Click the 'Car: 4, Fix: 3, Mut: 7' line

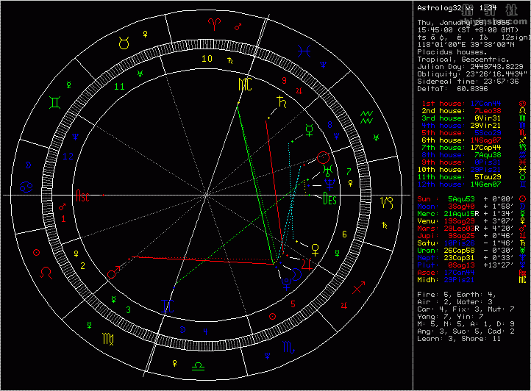pos(466,309)
